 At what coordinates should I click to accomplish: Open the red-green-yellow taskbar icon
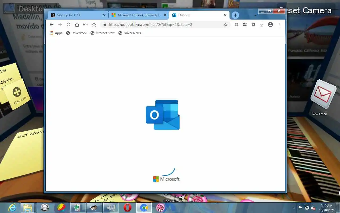pos(61,208)
